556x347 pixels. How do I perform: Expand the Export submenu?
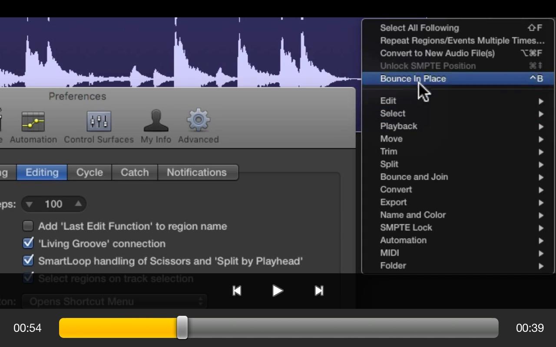pos(458,202)
